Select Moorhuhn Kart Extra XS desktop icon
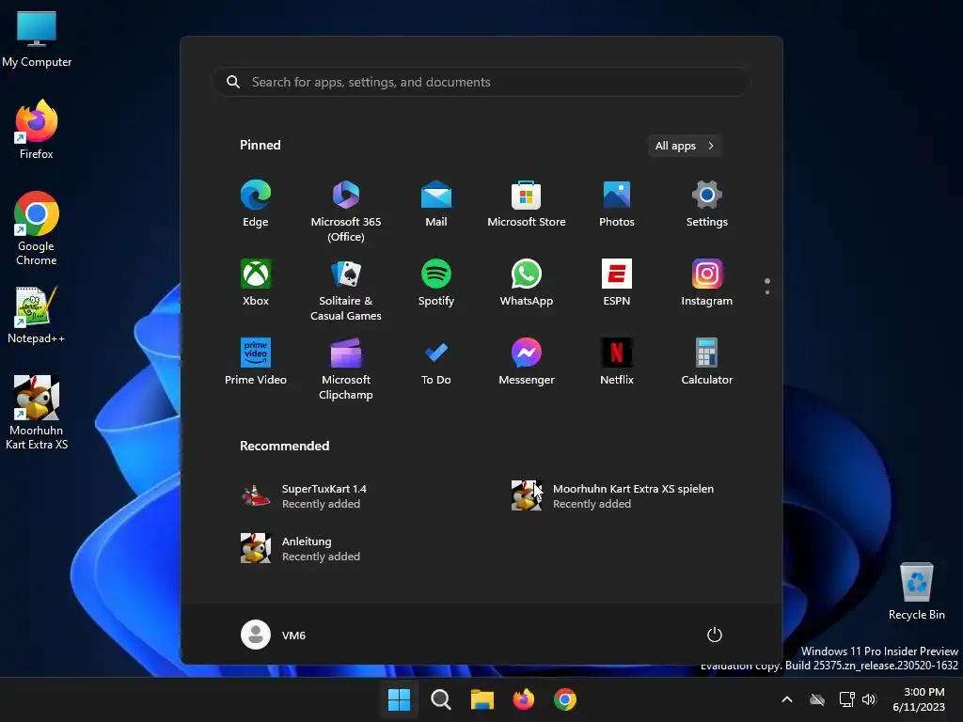This screenshot has height=722, width=963. (x=37, y=413)
